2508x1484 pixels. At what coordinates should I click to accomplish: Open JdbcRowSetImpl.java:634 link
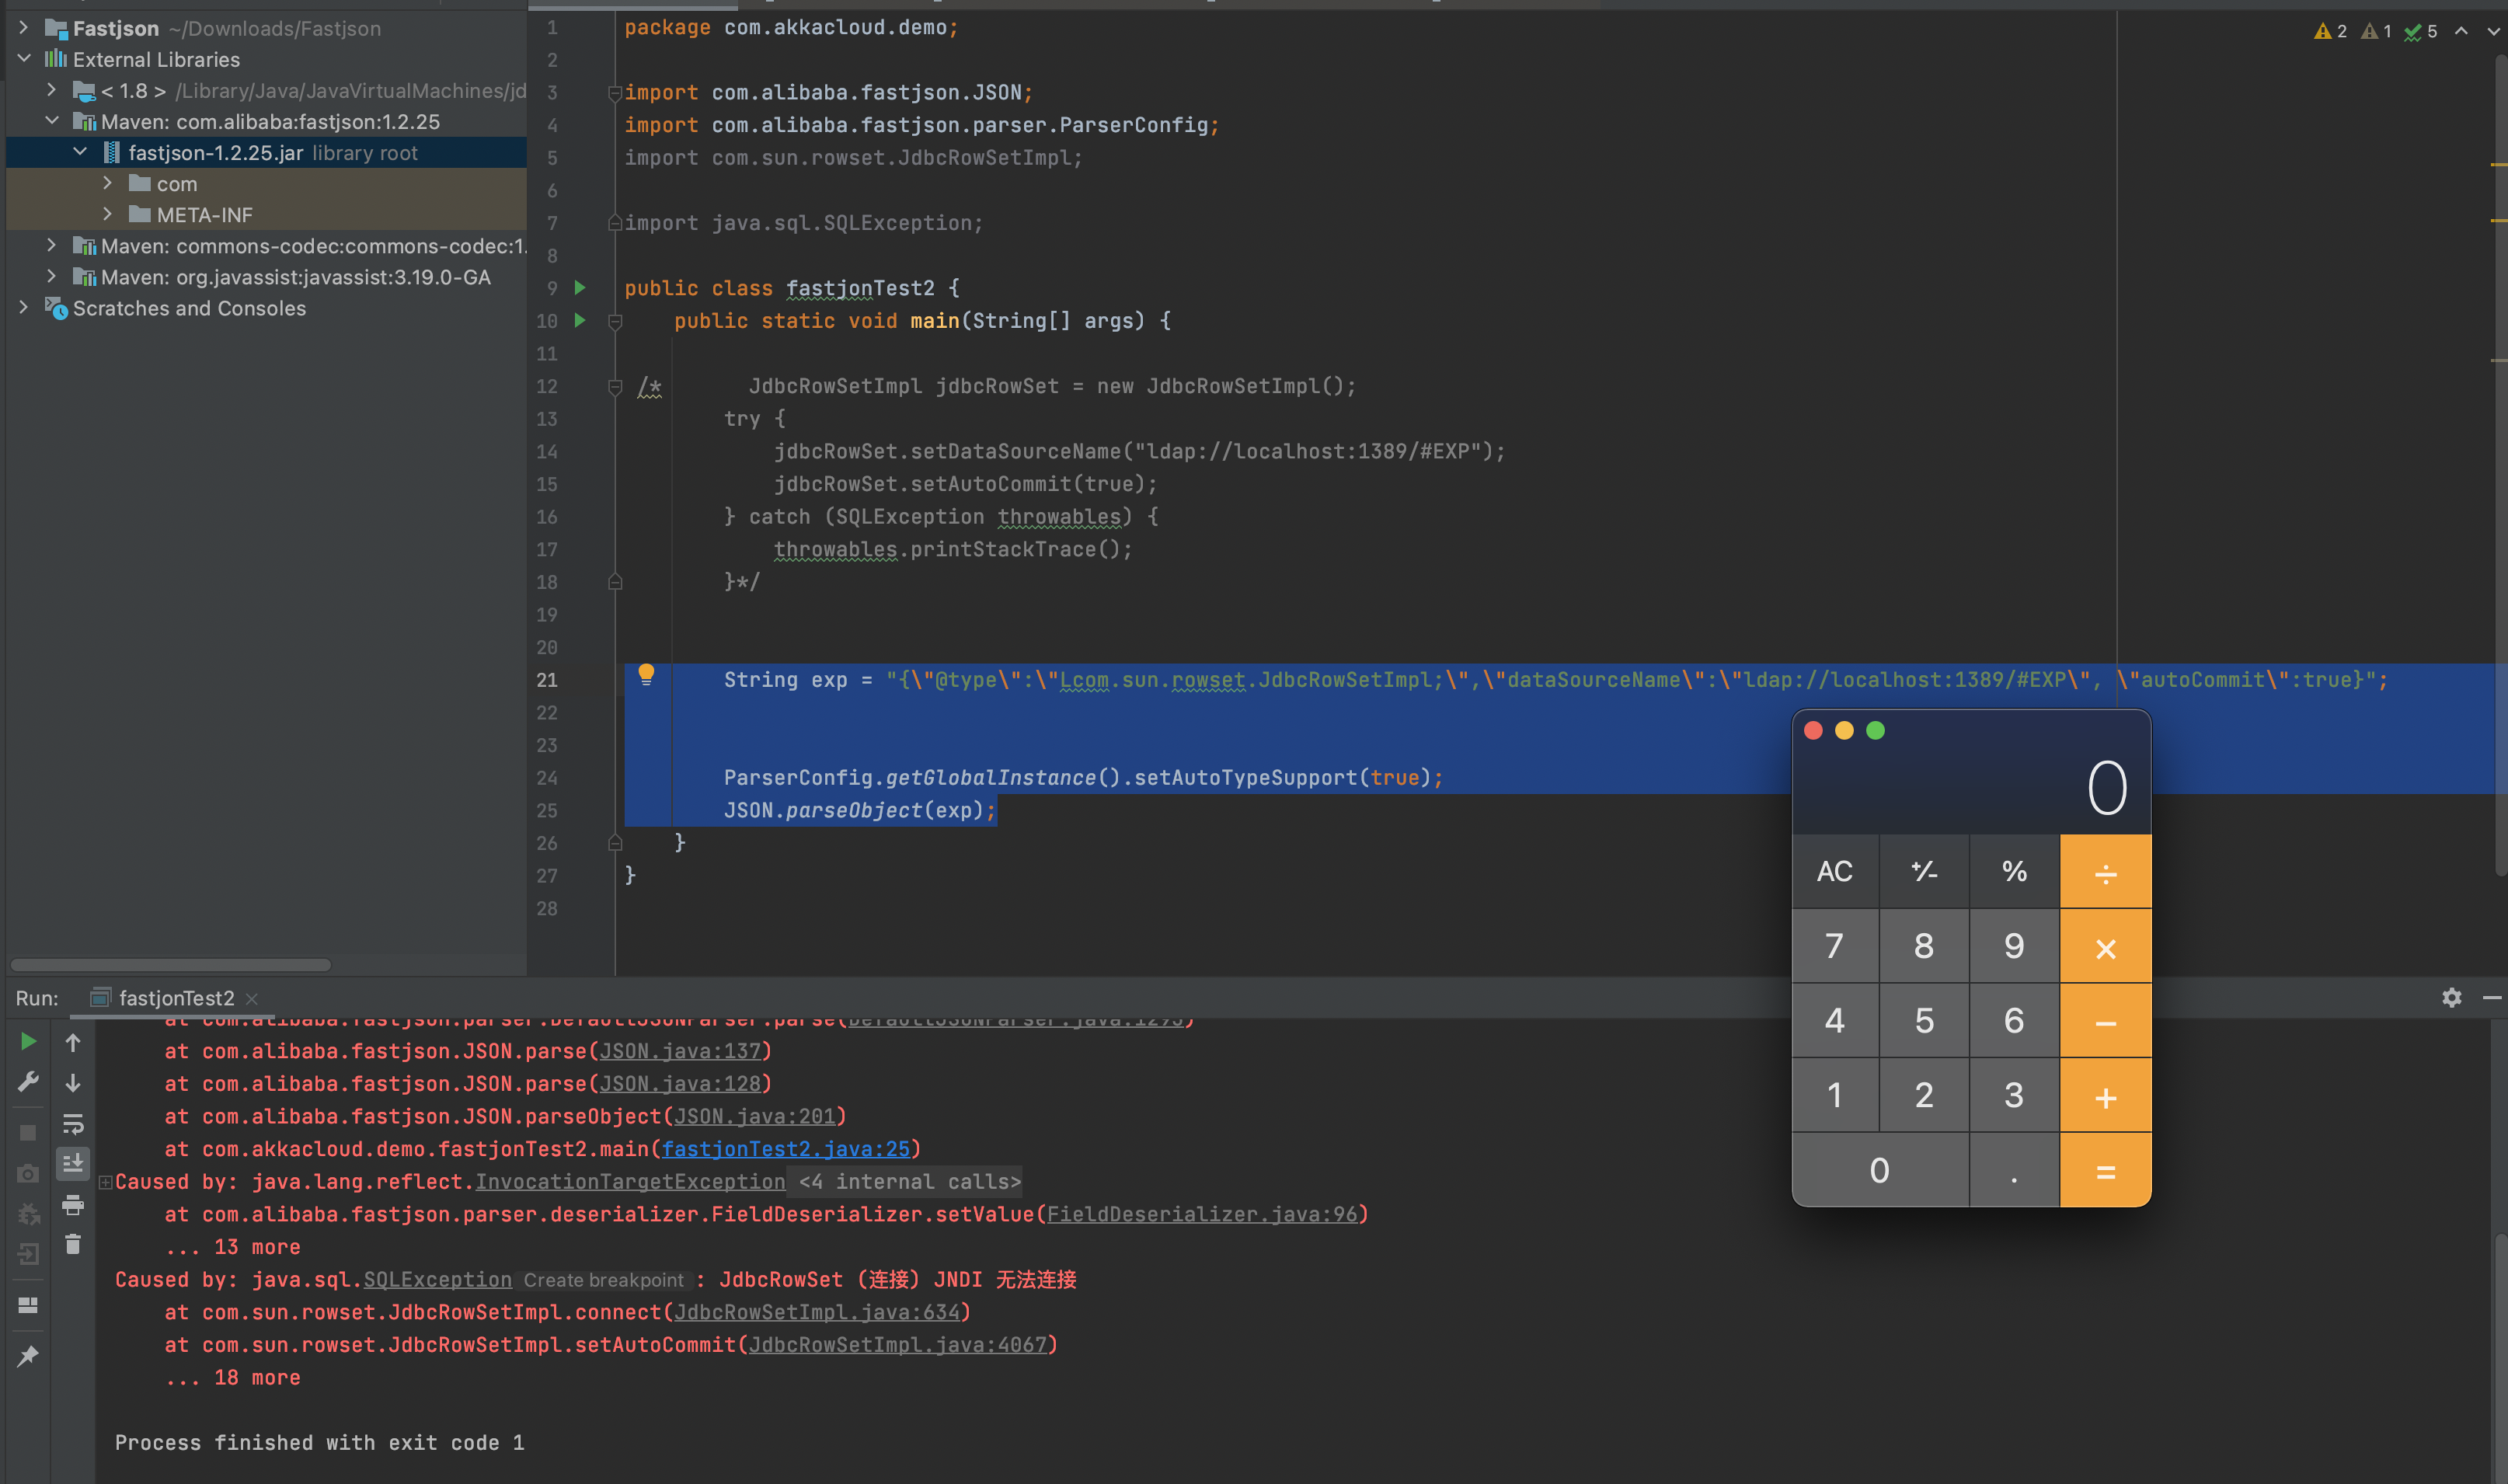point(817,1312)
